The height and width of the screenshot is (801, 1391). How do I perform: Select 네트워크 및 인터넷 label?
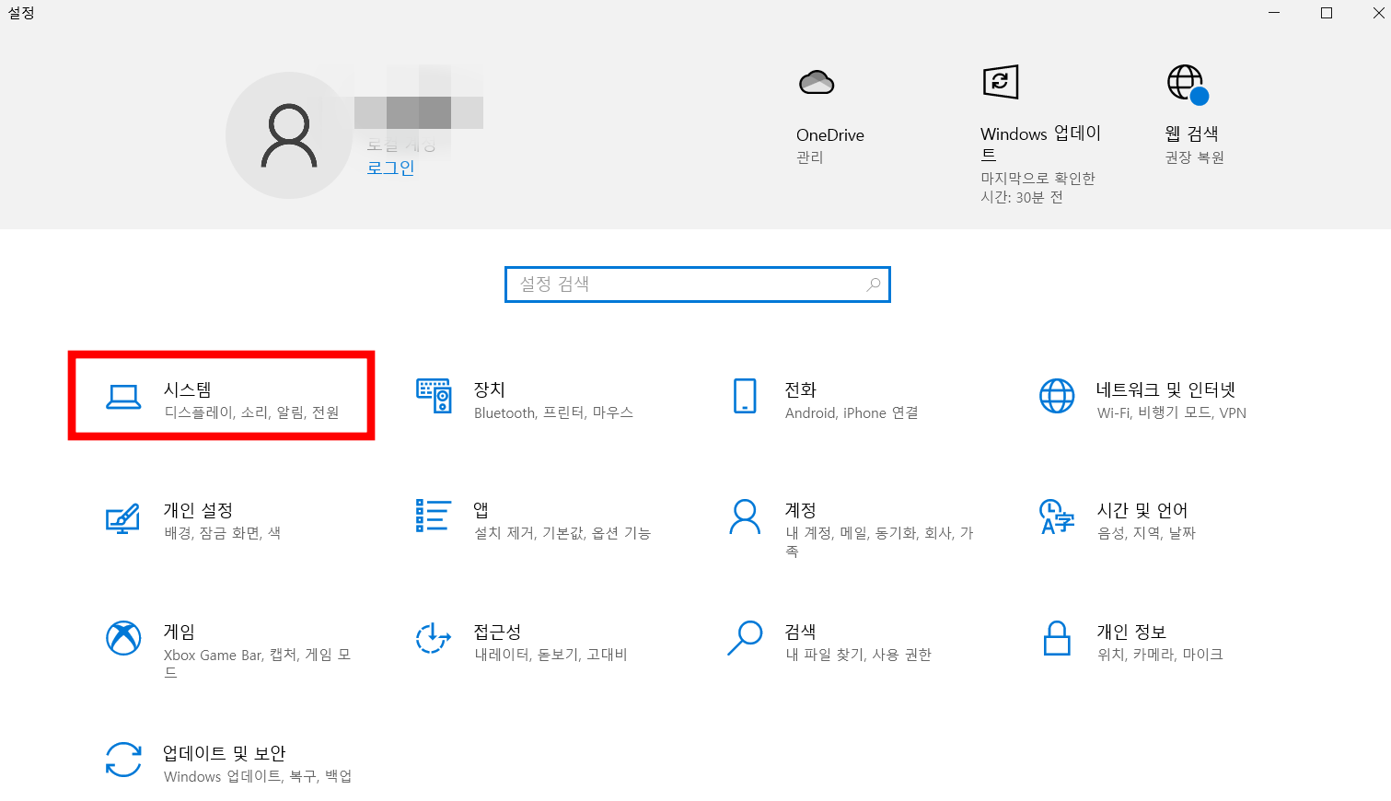[x=1165, y=389]
